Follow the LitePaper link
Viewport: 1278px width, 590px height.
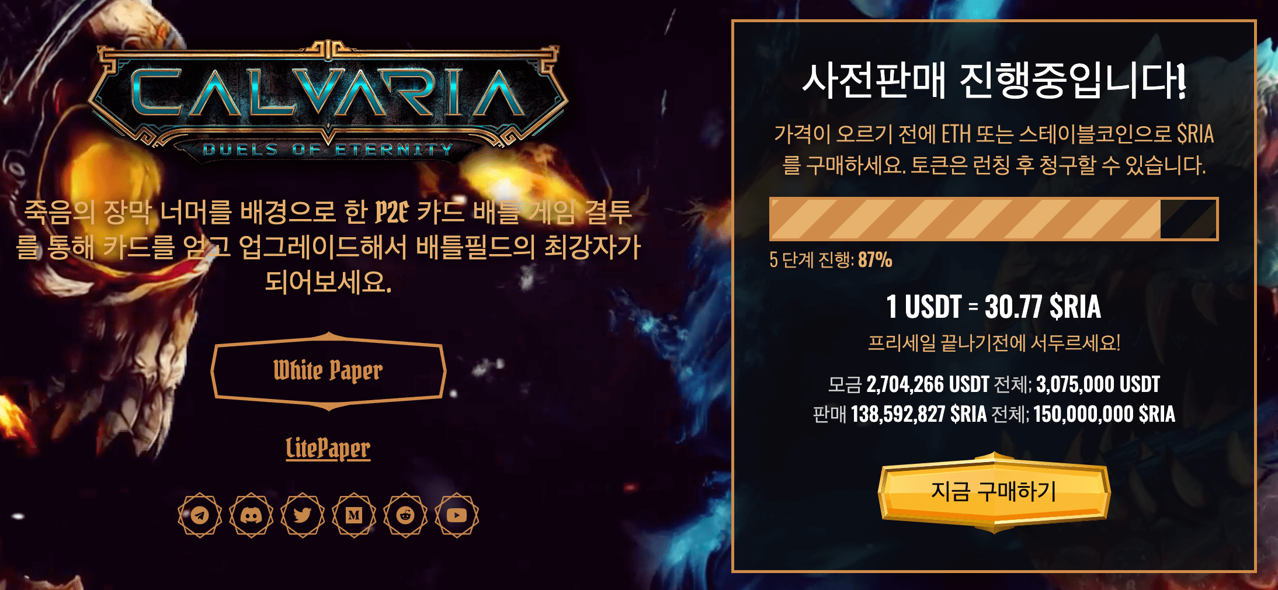328,449
